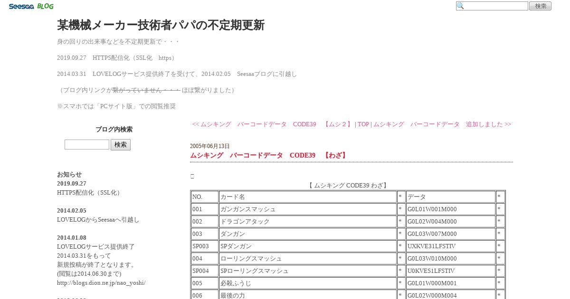Image resolution: width=570 pixels, height=299 pixels.
Task: Select header note スマホでは「PCサイト版」での閲覧推奨
Action: (x=116, y=106)
